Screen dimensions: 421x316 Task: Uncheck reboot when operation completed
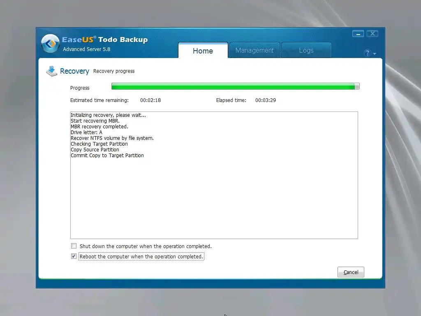tap(74, 256)
